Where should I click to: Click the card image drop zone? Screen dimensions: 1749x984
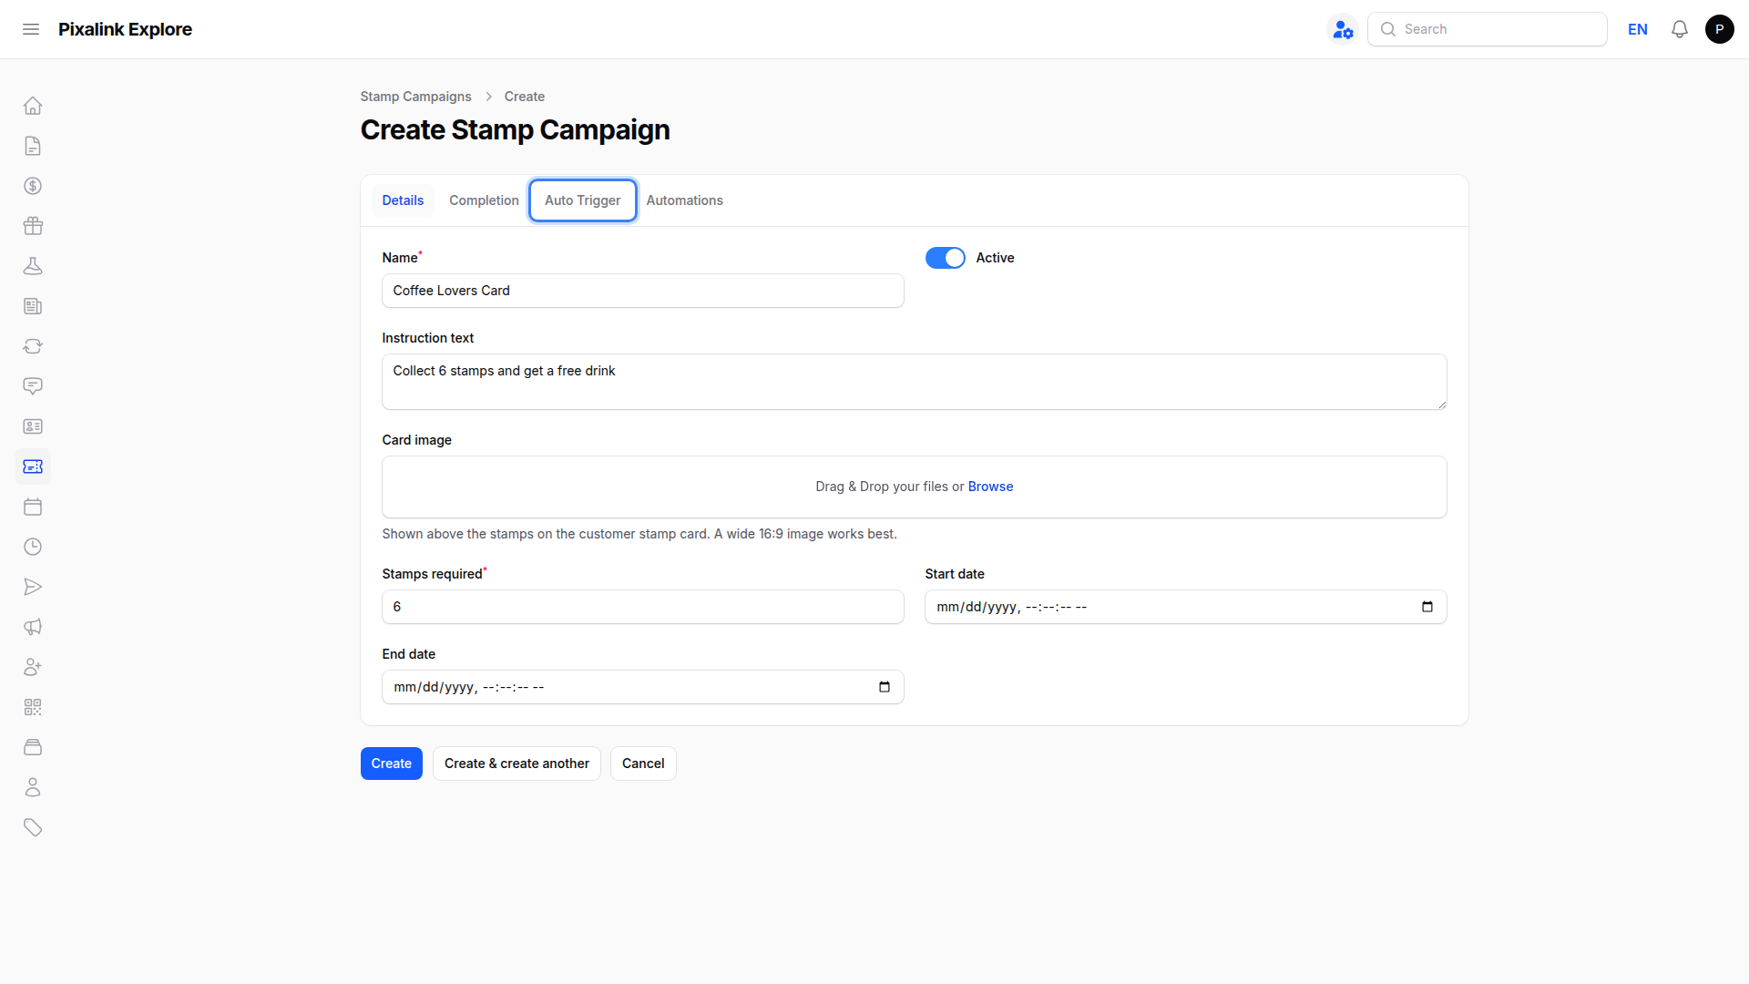click(915, 487)
